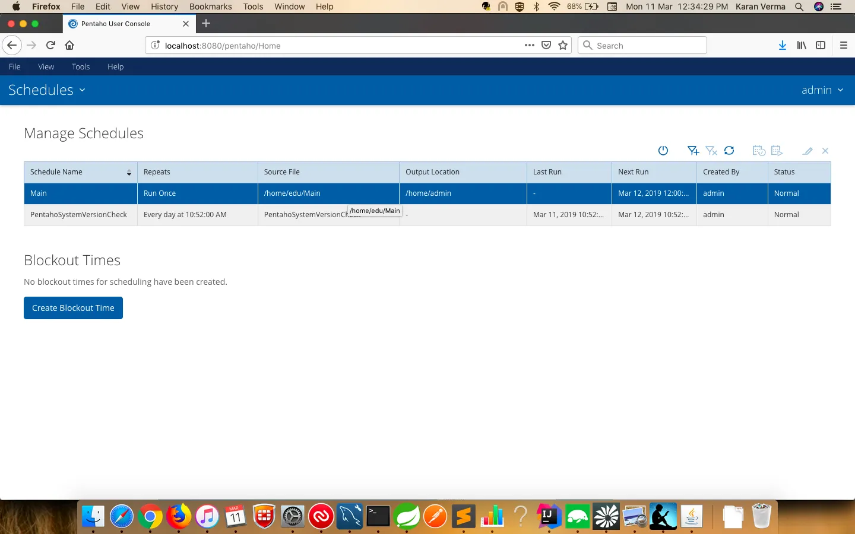The width and height of the screenshot is (855, 534).
Task: Expand the Schedules perspective dropdown
Action: pos(47,90)
